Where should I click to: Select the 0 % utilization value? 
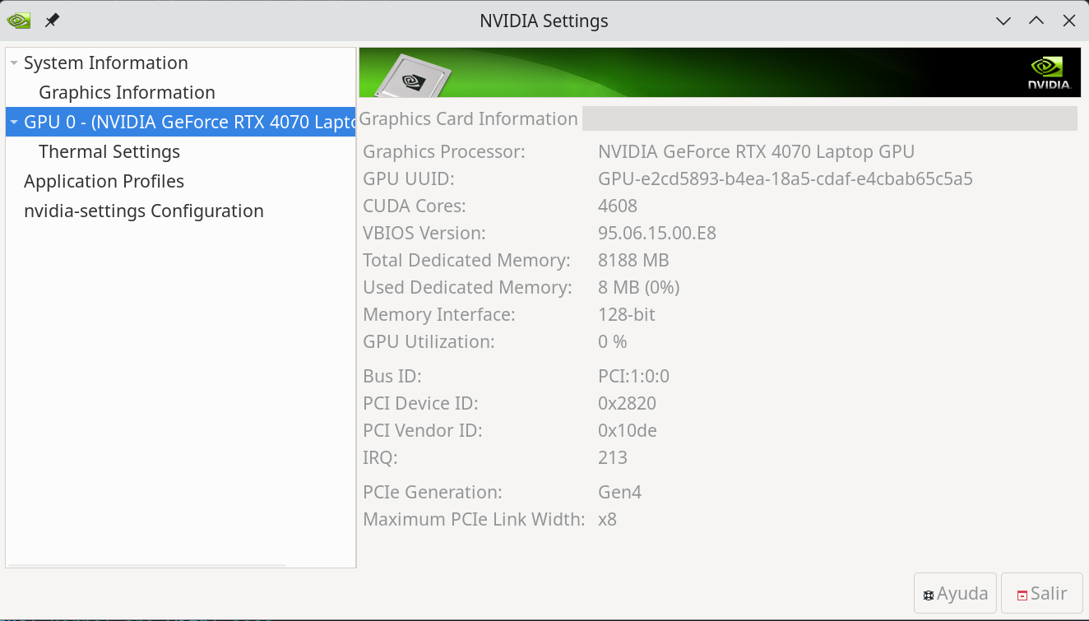pos(613,341)
